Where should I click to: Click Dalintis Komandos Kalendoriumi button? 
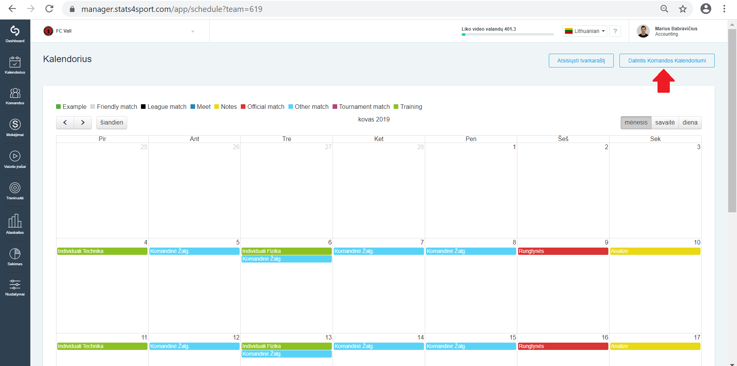click(667, 61)
